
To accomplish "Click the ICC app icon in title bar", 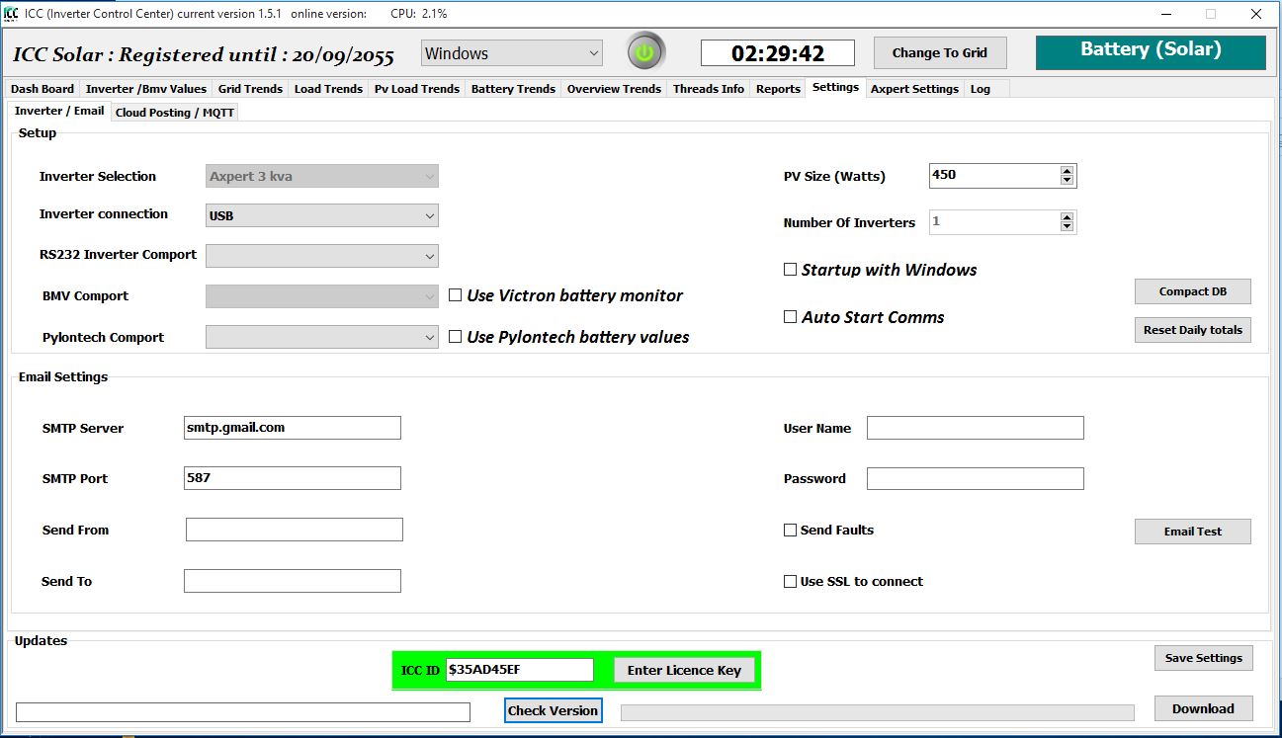I will coord(12,14).
